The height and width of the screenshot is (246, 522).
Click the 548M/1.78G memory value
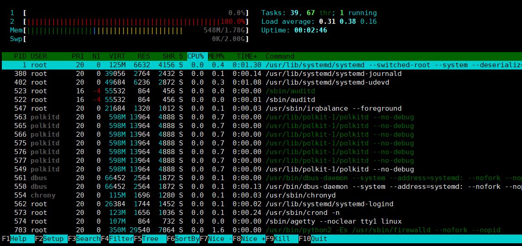click(224, 30)
